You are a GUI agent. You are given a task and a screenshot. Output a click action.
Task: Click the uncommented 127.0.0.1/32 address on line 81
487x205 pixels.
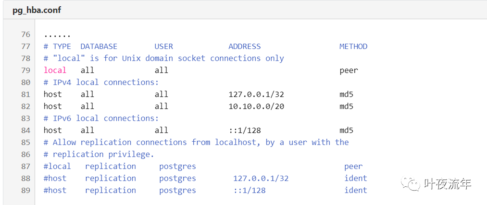pos(256,95)
